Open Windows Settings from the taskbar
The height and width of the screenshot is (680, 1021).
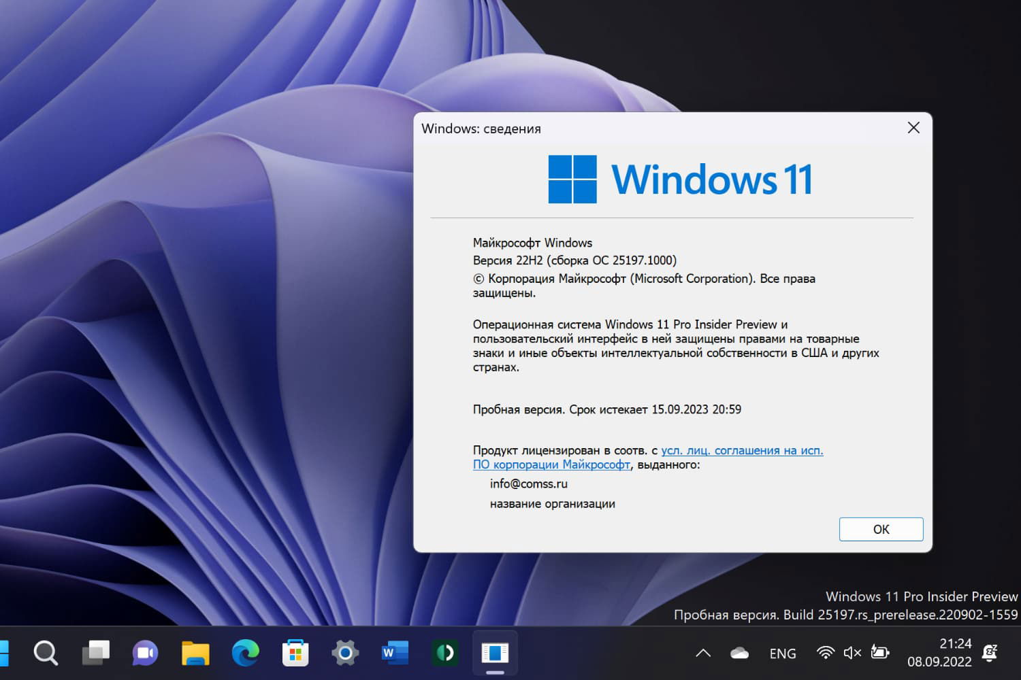[x=344, y=653]
